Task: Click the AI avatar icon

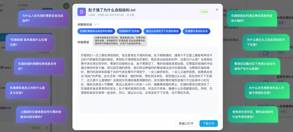Action: coord(66,6)
